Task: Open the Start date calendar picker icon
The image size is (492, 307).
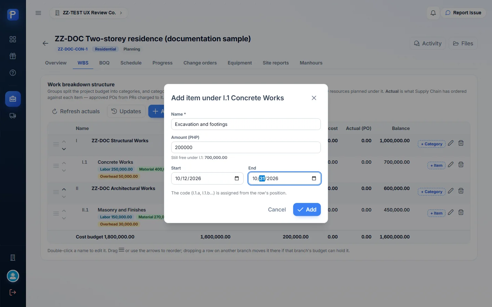Action: (x=237, y=178)
